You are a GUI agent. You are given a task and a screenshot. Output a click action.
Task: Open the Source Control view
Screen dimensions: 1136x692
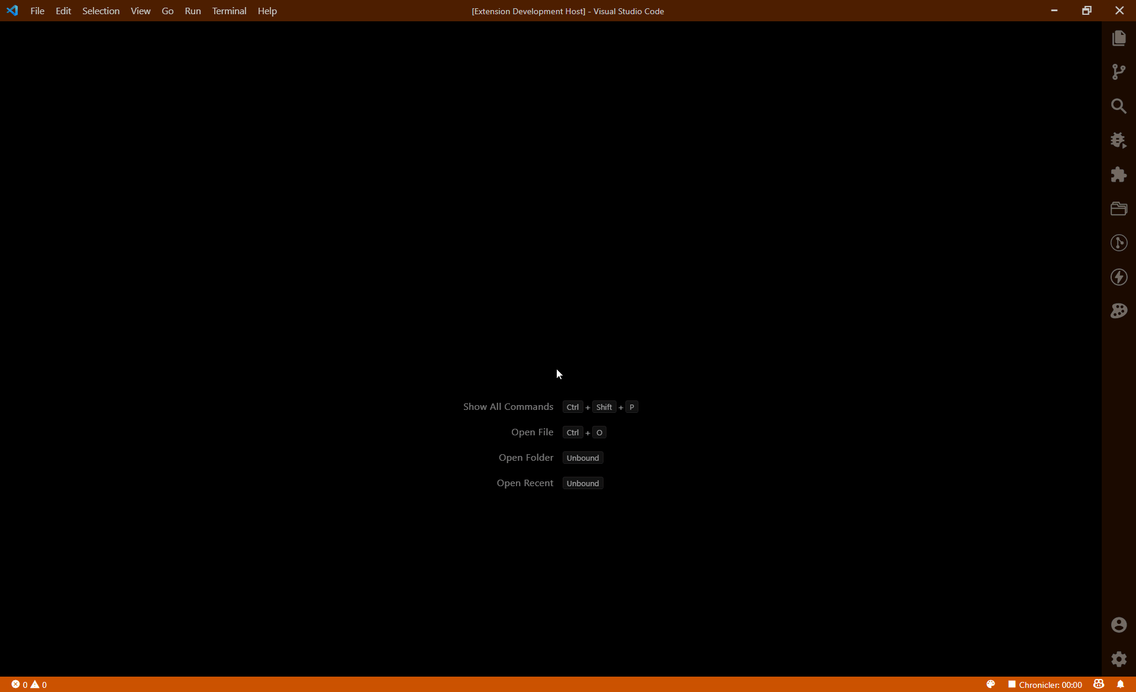point(1118,72)
